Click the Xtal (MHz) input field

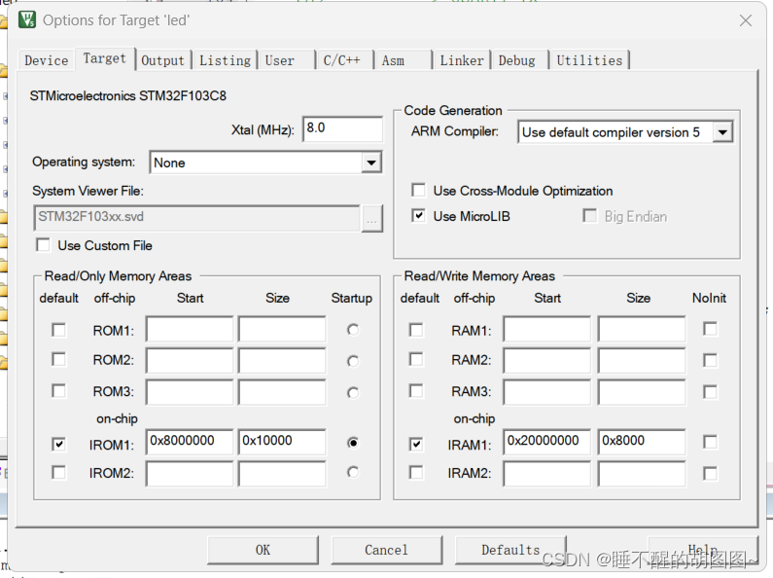[x=342, y=128]
